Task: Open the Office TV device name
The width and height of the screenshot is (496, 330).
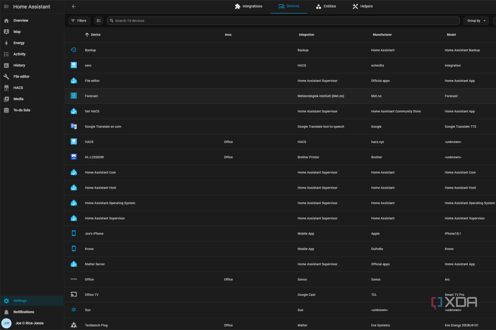Action: coord(92,295)
